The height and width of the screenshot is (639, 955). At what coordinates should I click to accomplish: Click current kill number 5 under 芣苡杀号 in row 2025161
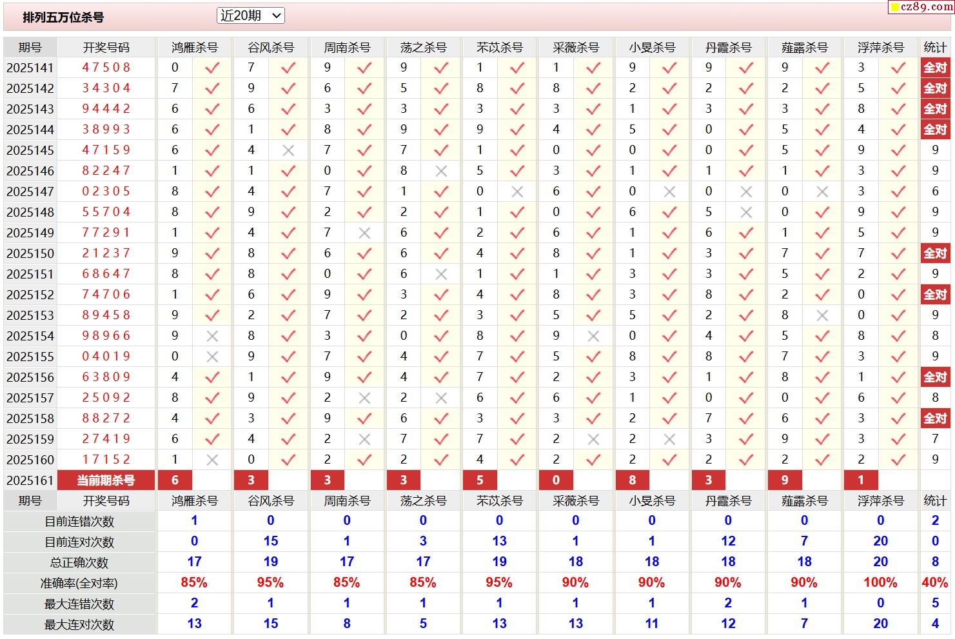point(480,480)
